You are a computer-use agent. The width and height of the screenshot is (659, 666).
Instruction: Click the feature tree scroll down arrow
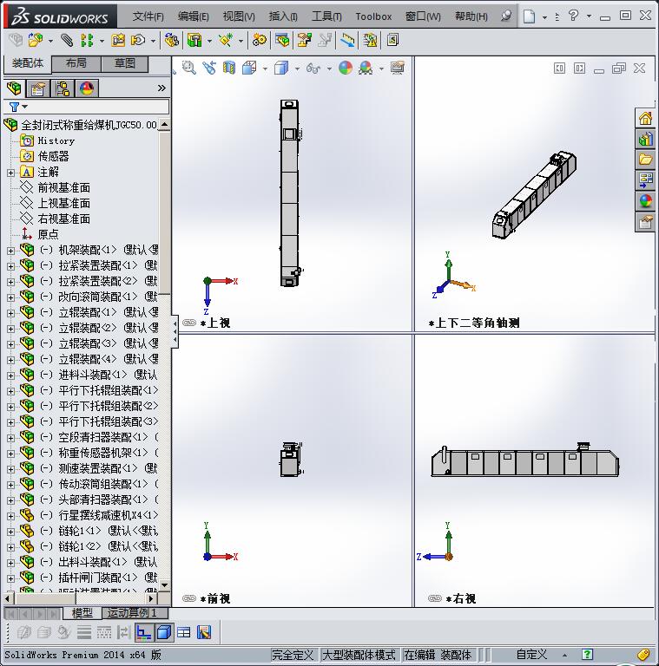(165, 585)
